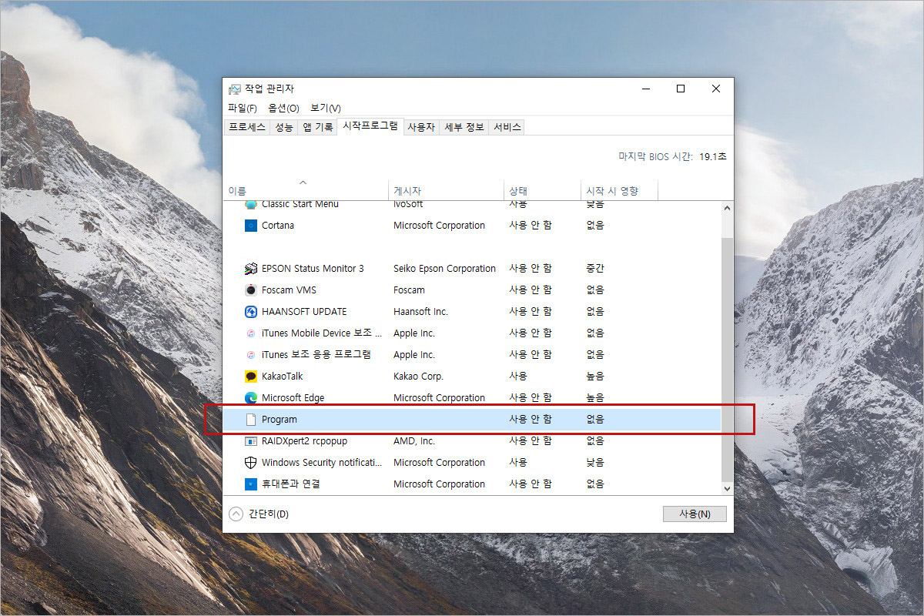Viewport: 924px width, 616px height.
Task: Click the Kakao Corp. publisher cell
Action: coord(419,377)
